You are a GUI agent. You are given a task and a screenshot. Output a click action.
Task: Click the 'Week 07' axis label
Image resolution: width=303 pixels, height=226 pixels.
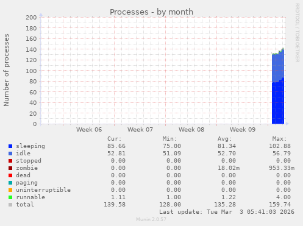tap(140, 130)
